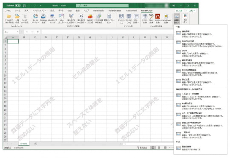Image resolution: width=230 pixels, height=158 pixels.
Task: Click the formula bar input field
Action: pos(107,32)
